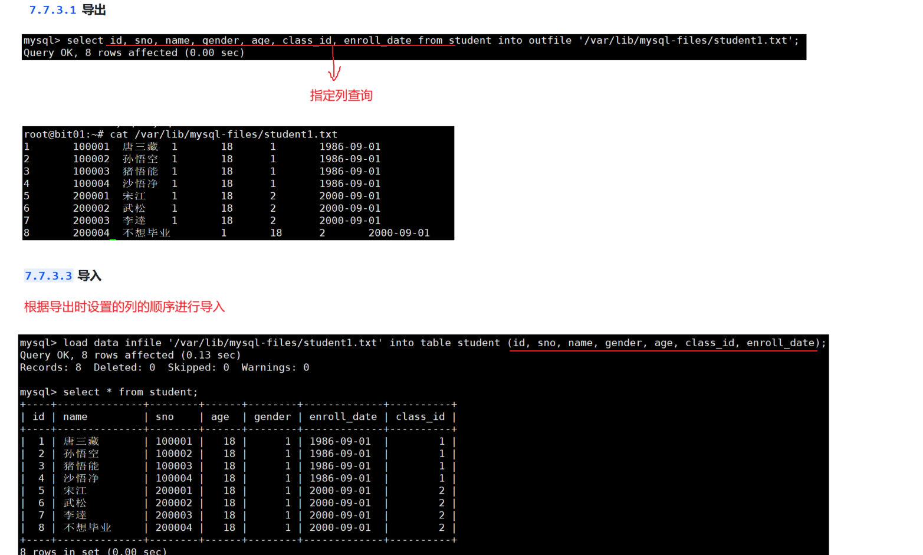The image size is (923, 555).
Task: Click the "root@bit01:~#" shell prompt
Action: (64, 134)
